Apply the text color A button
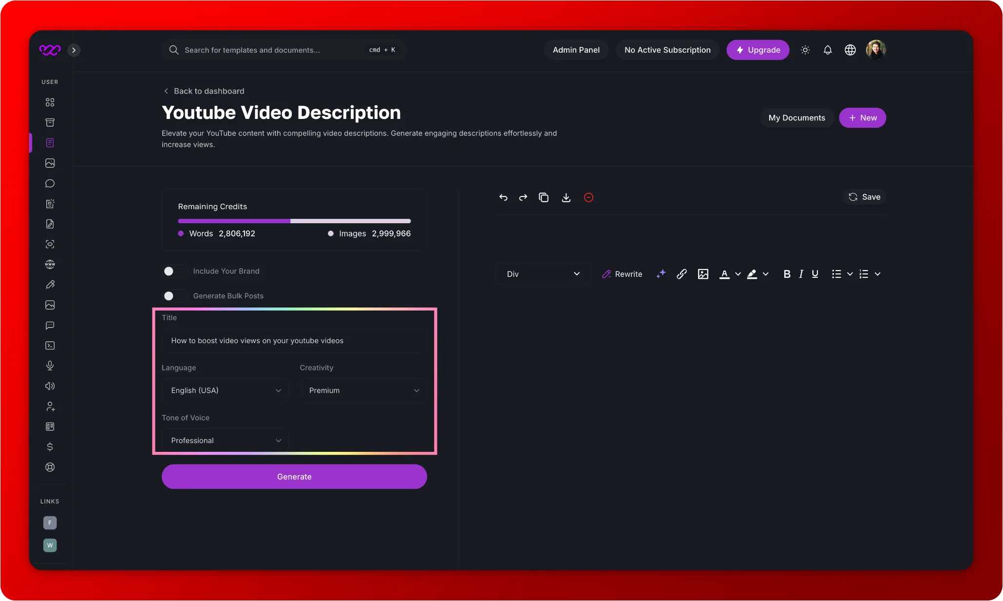Screen dimensions: 1003x601 pos(724,274)
